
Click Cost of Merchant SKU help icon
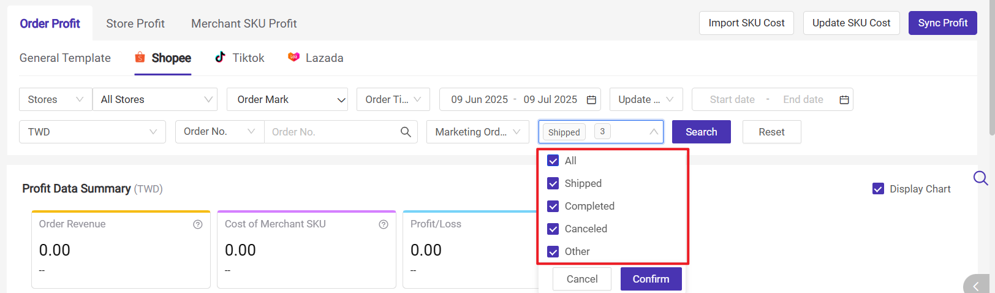coord(383,224)
